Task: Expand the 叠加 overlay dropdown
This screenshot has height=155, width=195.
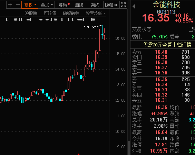Action: click(47, 5)
